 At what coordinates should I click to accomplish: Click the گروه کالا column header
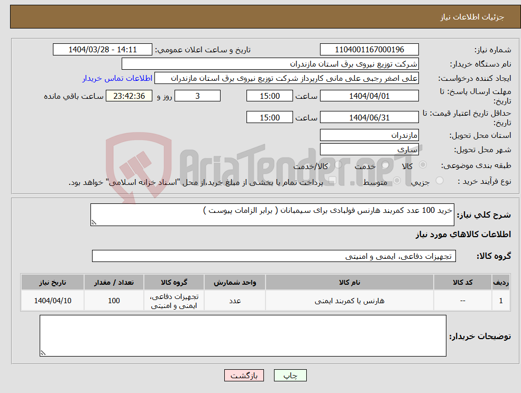(x=174, y=282)
